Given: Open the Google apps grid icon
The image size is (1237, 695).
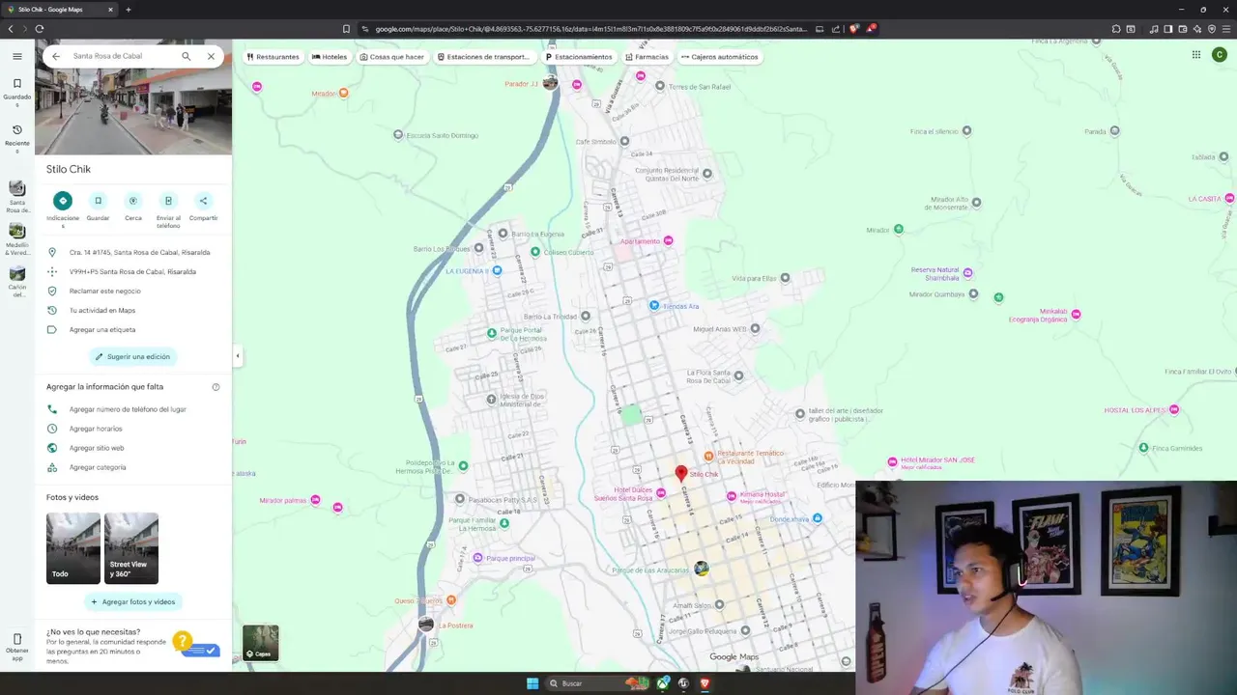Looking at the screenshot, I should [1196, 55].
